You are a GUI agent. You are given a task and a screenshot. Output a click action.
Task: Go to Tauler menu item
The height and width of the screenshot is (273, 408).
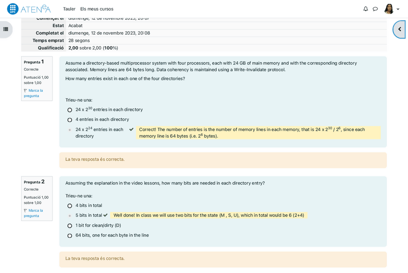coord(69,9)
